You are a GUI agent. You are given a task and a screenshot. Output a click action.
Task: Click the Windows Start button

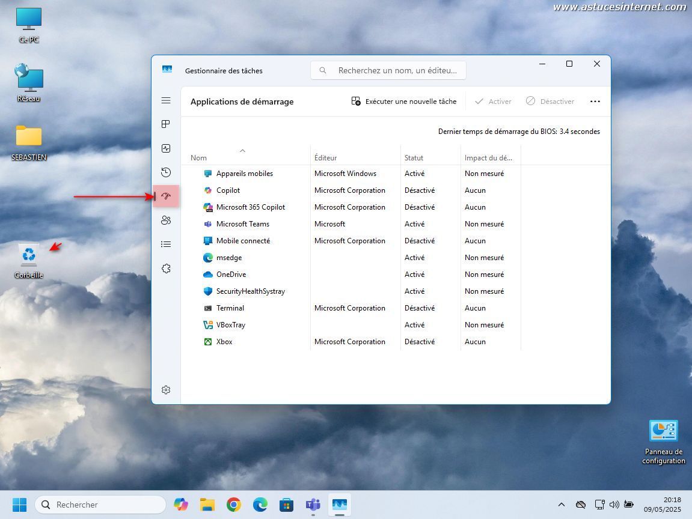point(19,505)
